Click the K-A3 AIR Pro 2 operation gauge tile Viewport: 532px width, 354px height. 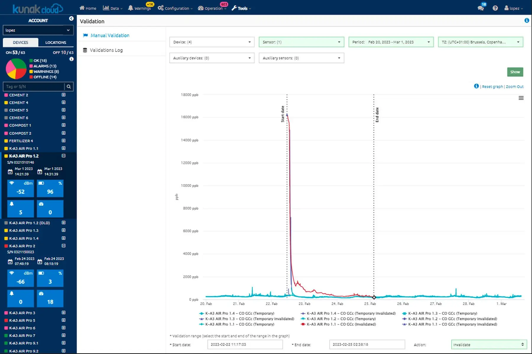[x=50, y=298]
